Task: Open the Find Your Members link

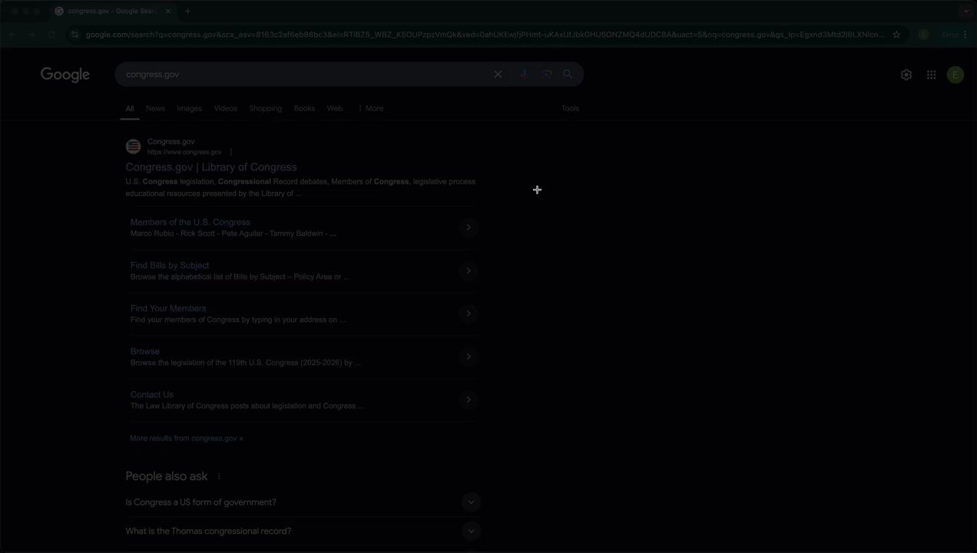Action: click(168, 308)
